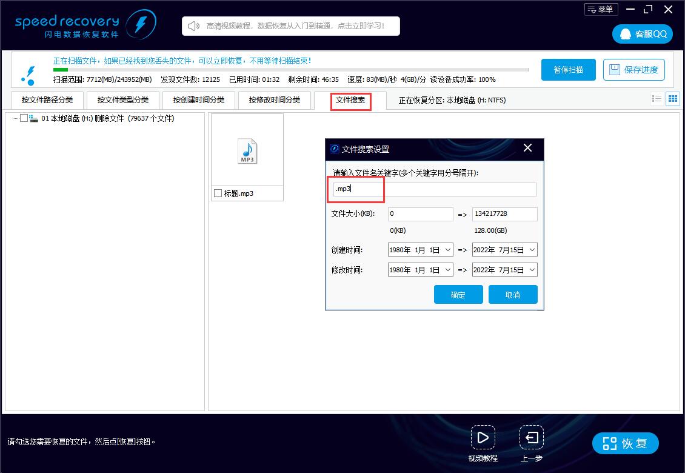This screenshot has height=473, width=685.
Task: Check the 01 本地磁盘 (H:) 删除文件 checkbox
Action: (x=24, y=118)
